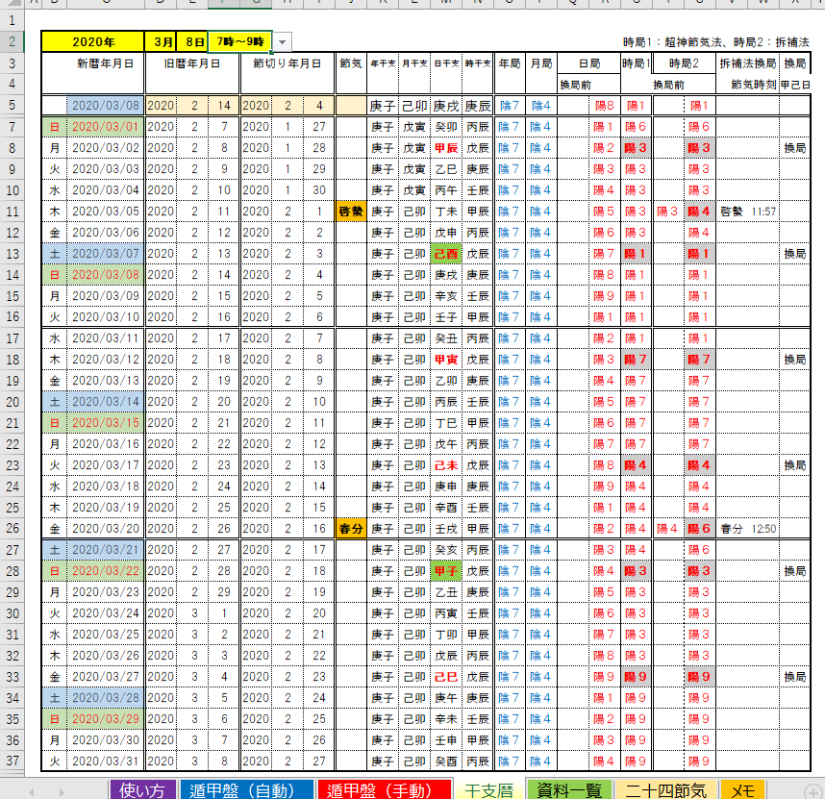Click the red 己巳 day stem cell
Image resolution: width=825 pixels, height=799 pixels.
click(x=445, y=677)
